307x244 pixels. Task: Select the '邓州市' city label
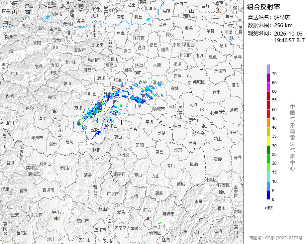click(37, 138)
